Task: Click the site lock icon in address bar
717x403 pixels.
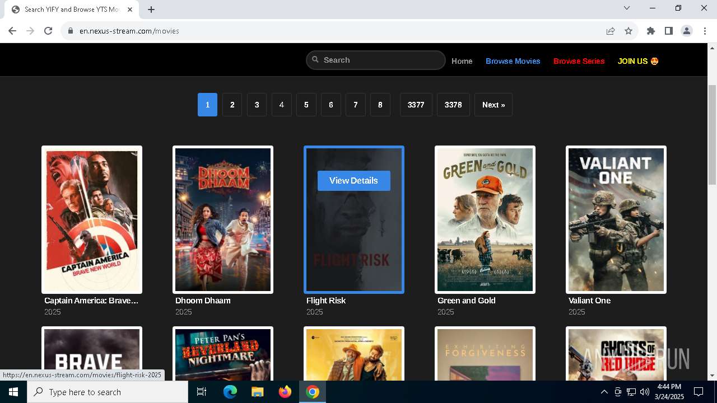Action: pos(71,31)
